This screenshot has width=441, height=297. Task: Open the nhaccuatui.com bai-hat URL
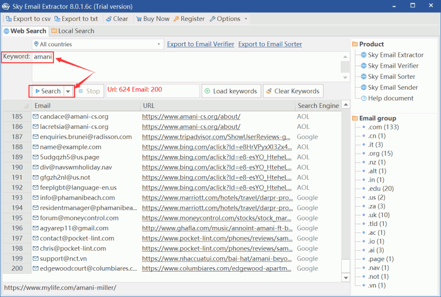tap(217, 258)
